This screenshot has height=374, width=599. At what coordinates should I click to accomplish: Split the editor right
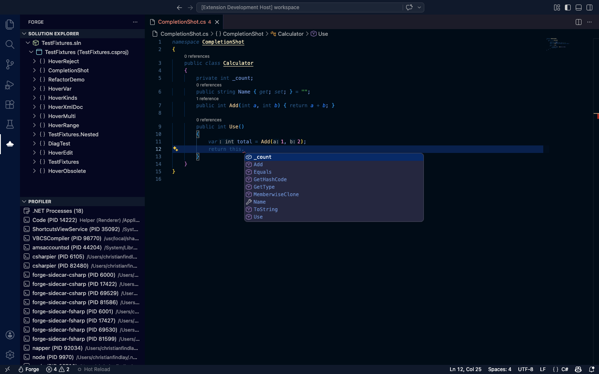[x=579, y=22]
